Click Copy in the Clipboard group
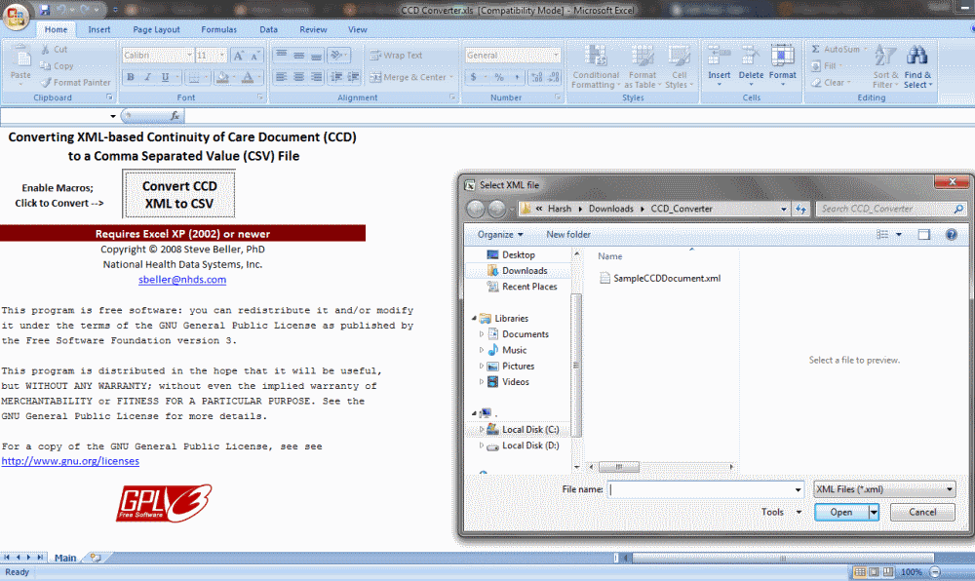 pyautogui.click(x=57, y=66)
